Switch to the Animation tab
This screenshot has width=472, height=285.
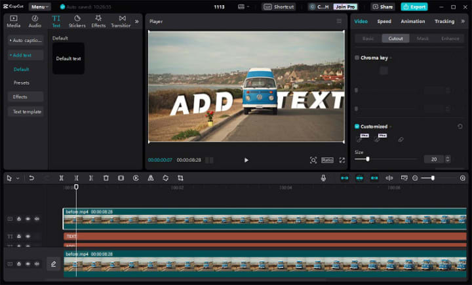click(412, 21)
